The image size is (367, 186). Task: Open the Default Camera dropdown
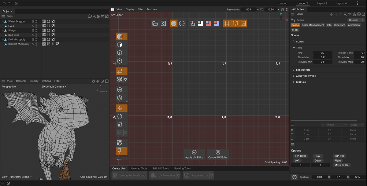[54, 87]
